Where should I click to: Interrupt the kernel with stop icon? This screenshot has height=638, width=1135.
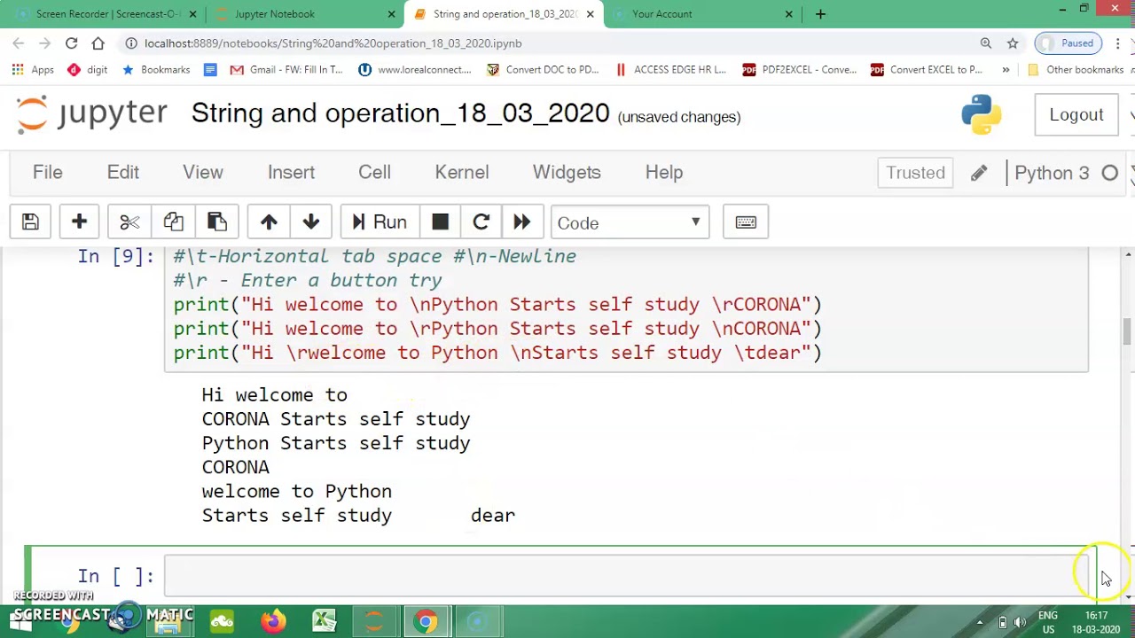(440, 222)
